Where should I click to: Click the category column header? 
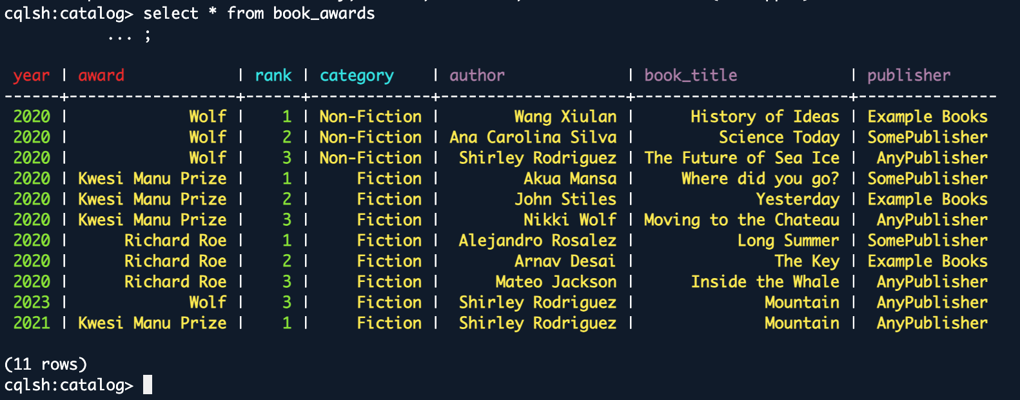[x=357, y=76]
